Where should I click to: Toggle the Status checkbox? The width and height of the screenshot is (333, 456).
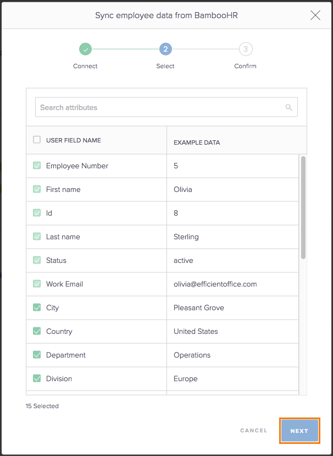[37, 260]
